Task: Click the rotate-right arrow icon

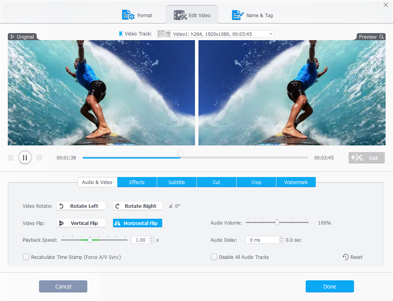Action: [x=117, y=206]
